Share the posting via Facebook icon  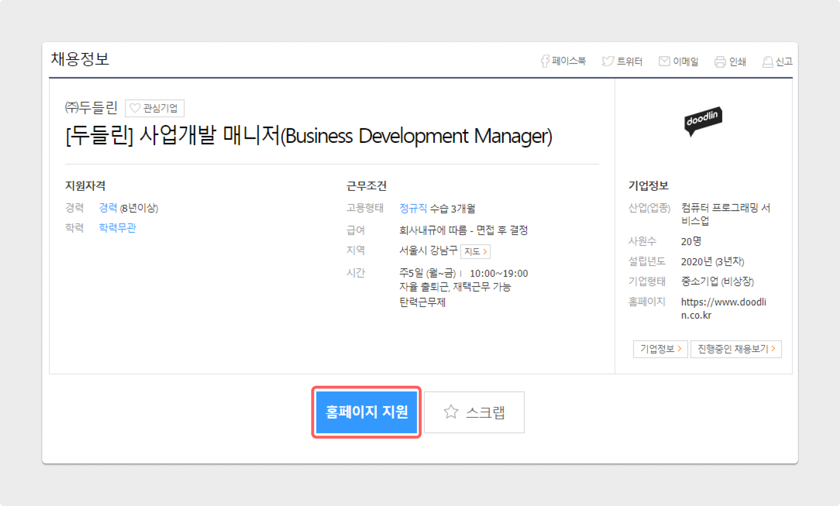click(545, 61)
